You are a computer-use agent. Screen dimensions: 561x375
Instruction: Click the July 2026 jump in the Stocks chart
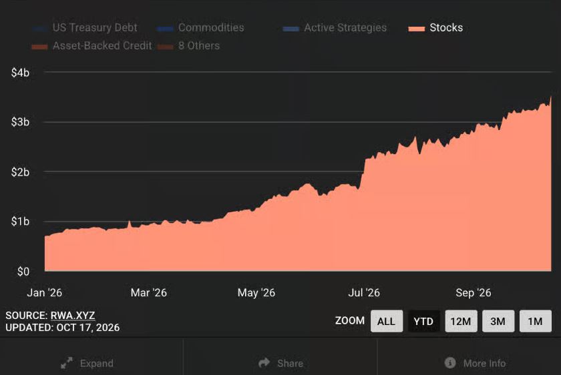click(363, 173)
